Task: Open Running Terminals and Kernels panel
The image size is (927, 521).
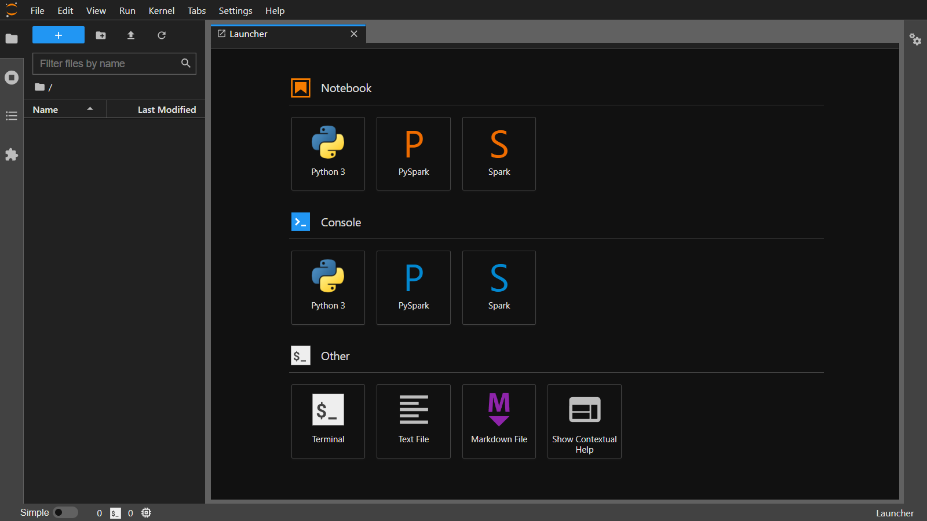Action: (x=12, y=78)
